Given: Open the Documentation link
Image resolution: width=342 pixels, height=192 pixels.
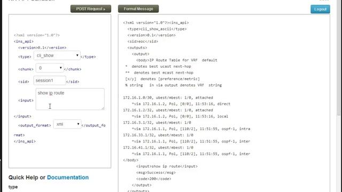Looking at the screenshot, I should (68, 178).
